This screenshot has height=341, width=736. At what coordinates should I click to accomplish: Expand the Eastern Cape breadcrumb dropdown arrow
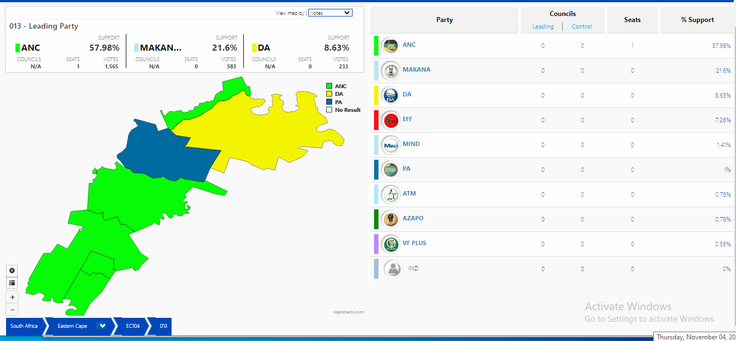tap(101, 326)
